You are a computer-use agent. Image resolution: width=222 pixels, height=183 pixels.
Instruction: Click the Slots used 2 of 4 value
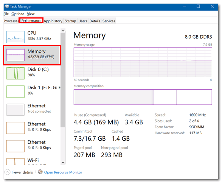194,121
